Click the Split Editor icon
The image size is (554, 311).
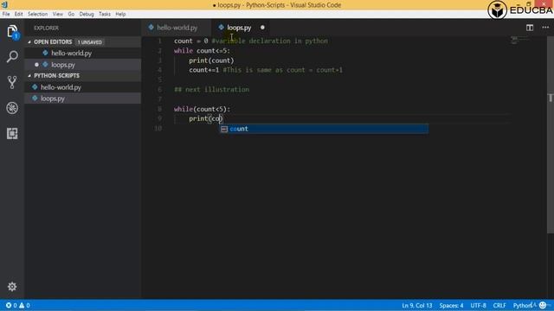tap(529, 28)
